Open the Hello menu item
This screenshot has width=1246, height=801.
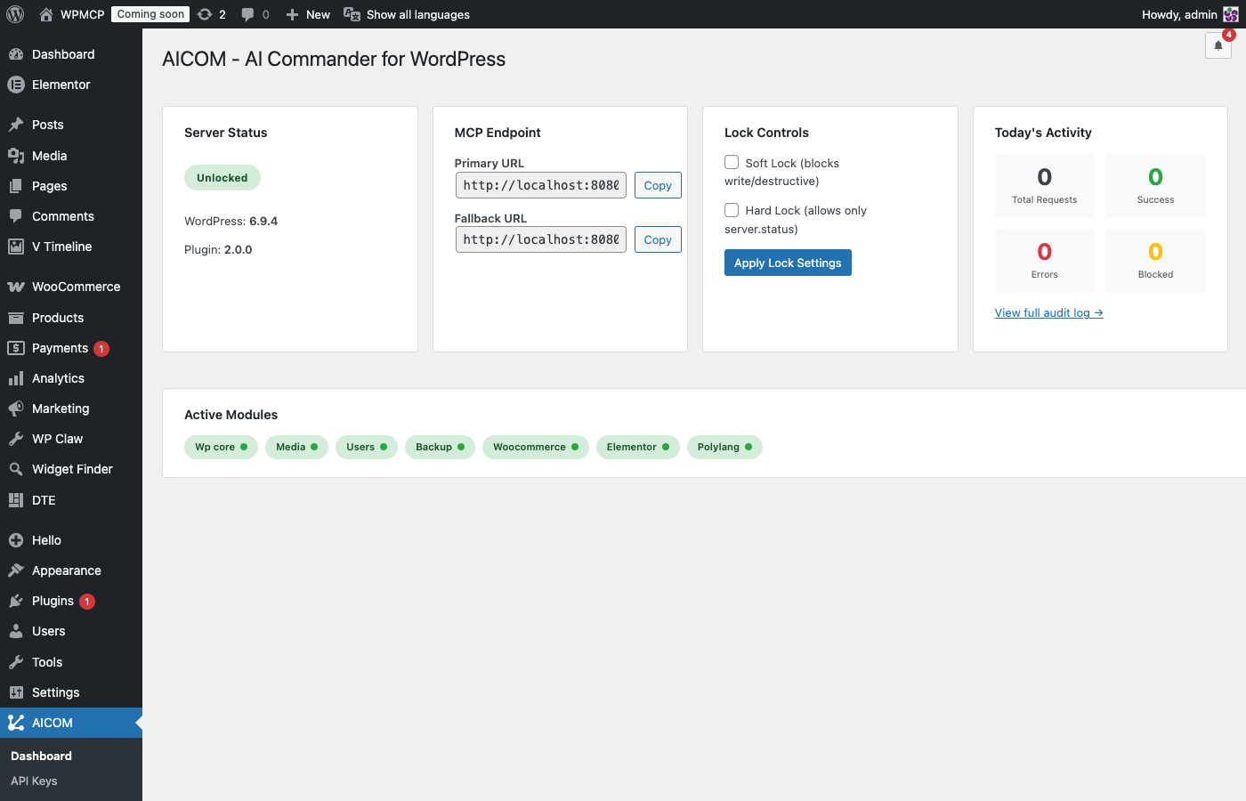pos(71,540)
